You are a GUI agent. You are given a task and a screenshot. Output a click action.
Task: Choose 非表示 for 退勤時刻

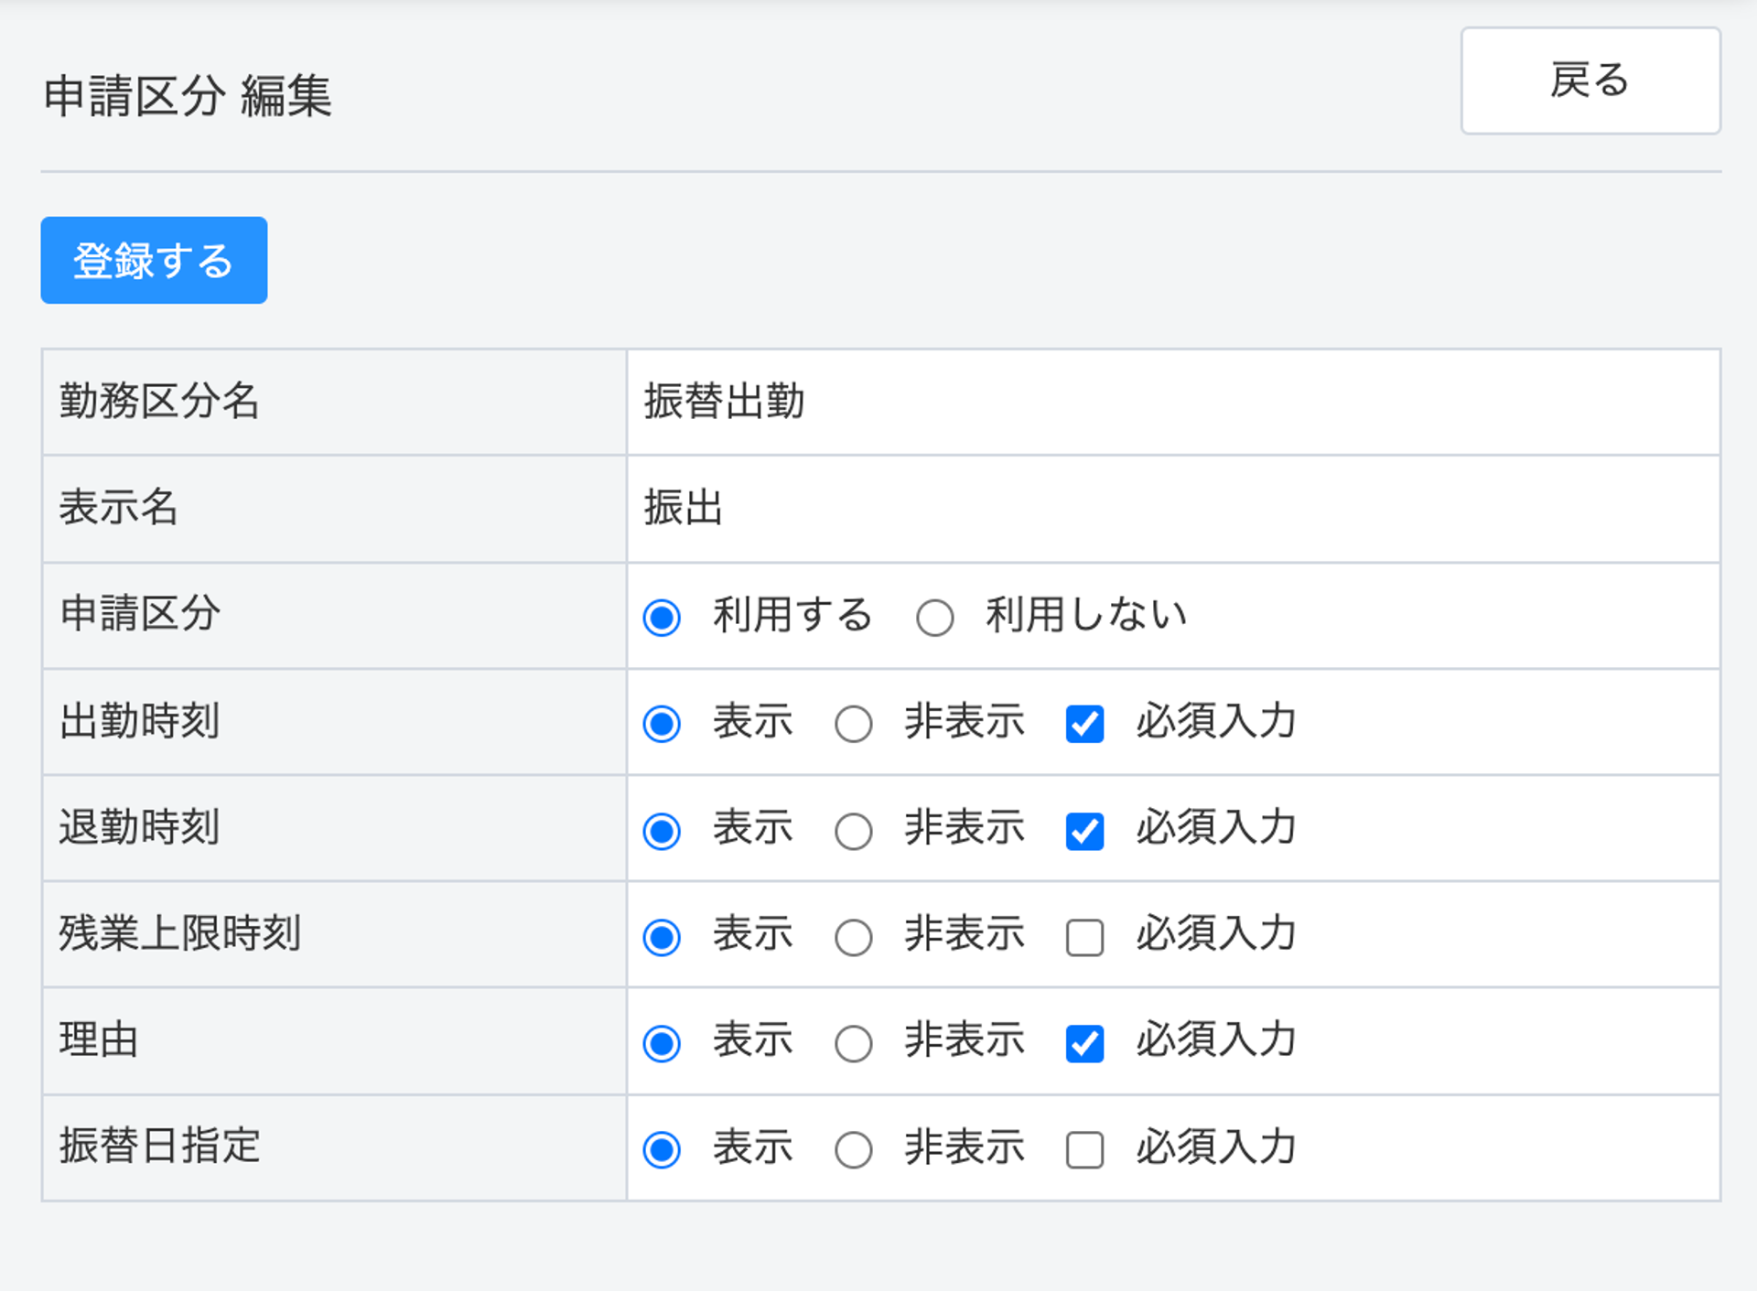pos(853,831)
